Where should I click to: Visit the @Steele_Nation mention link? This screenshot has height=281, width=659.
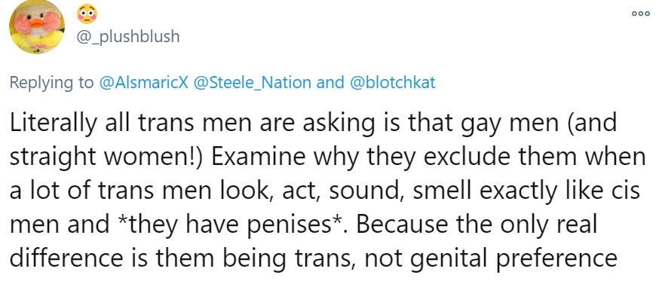pyautogui.click(x=252, y=82)
